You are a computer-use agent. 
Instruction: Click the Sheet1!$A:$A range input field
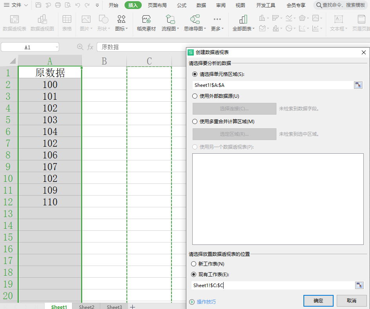point(272,85)
